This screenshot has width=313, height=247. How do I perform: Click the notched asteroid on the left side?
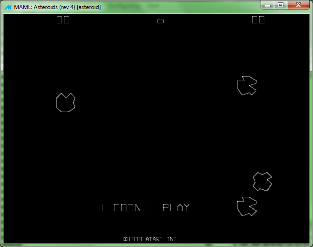65,103
